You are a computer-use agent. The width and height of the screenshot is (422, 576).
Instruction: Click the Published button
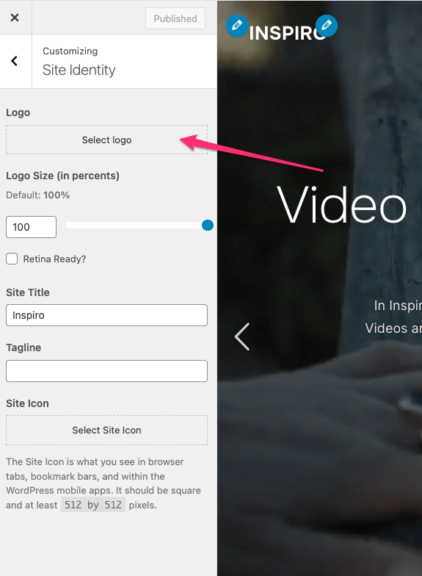[x=175, y=18]
